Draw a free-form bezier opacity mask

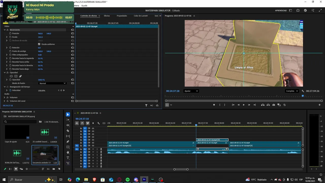tap(20, 76)
